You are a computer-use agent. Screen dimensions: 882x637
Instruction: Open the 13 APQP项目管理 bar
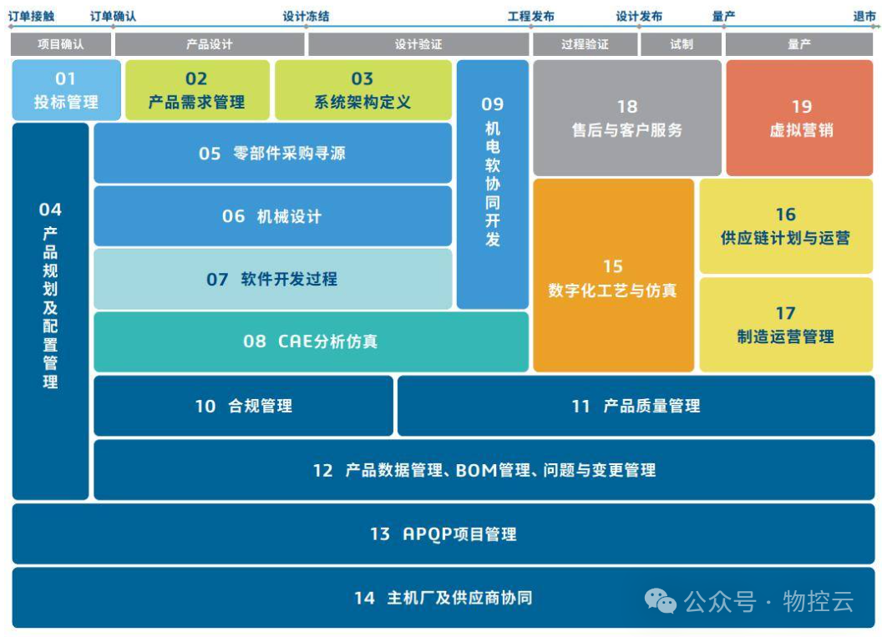pyautogui.click(x=443, y=533)
